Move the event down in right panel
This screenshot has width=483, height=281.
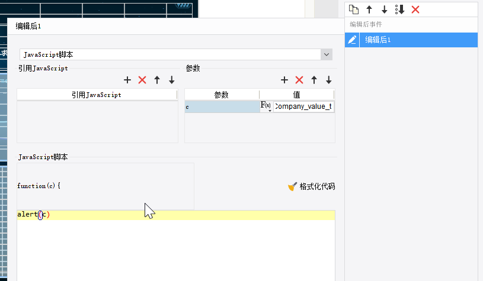click(384, 9)
